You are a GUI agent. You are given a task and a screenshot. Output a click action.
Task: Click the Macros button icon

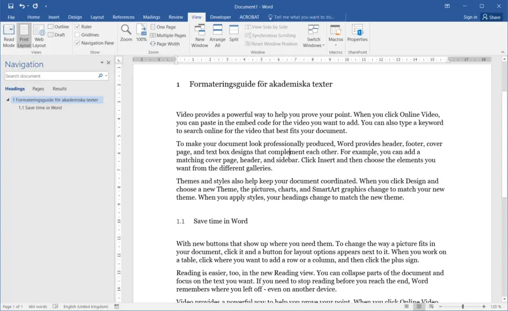(336, 30)
